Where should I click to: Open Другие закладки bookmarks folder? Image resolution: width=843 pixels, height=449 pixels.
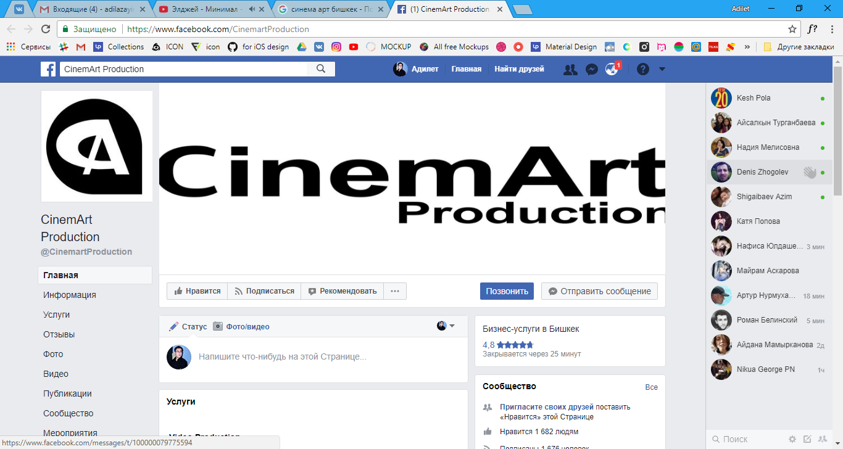coord(798,47)
